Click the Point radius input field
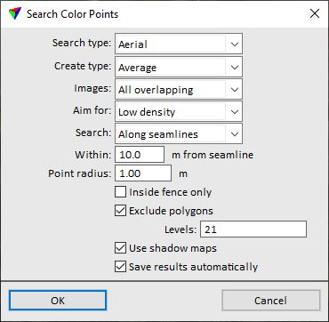 tap(143, 173)
